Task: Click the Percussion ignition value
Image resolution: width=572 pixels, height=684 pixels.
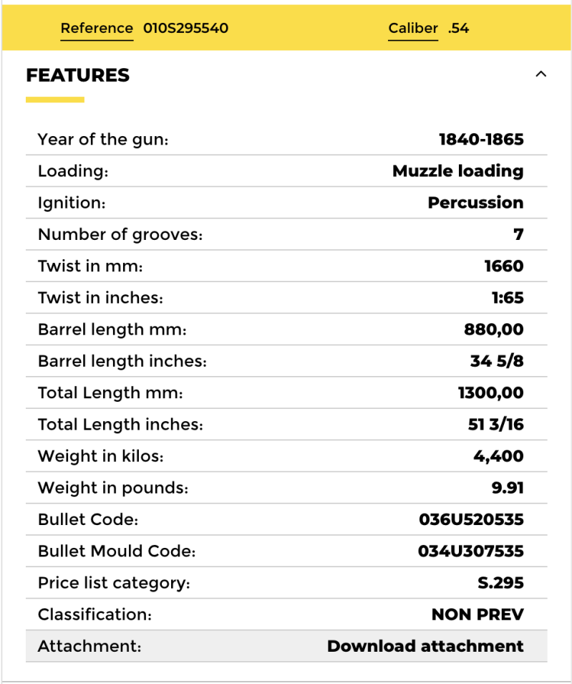Action: point(475,203)
